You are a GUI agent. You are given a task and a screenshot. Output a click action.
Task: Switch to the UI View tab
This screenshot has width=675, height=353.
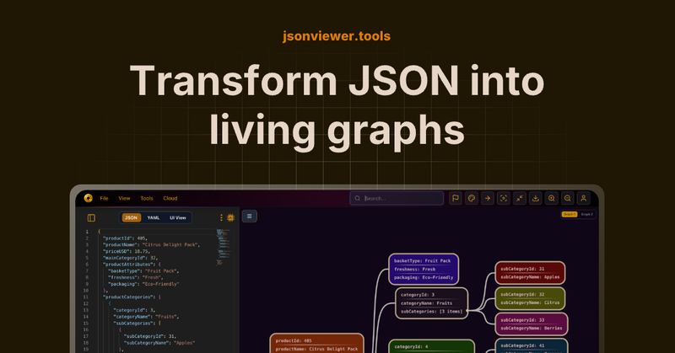click(x=178, y=217)
